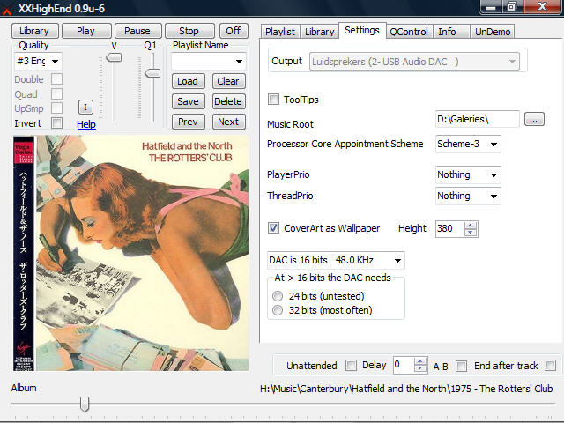Click the Library button in top toolbar
564x423 pixels.
[34, 31]
